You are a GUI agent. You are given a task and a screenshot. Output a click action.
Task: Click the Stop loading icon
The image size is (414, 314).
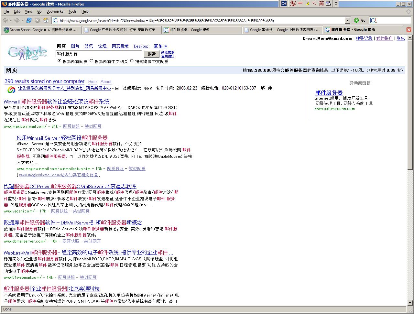pos(38,20)
